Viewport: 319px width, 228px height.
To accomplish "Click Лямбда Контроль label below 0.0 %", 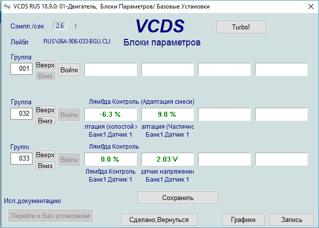I will click(110, 172).
